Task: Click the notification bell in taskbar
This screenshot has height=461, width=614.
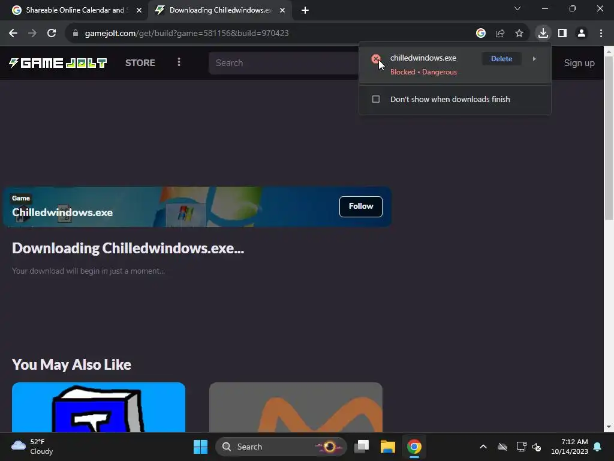Action: [598, 447]
